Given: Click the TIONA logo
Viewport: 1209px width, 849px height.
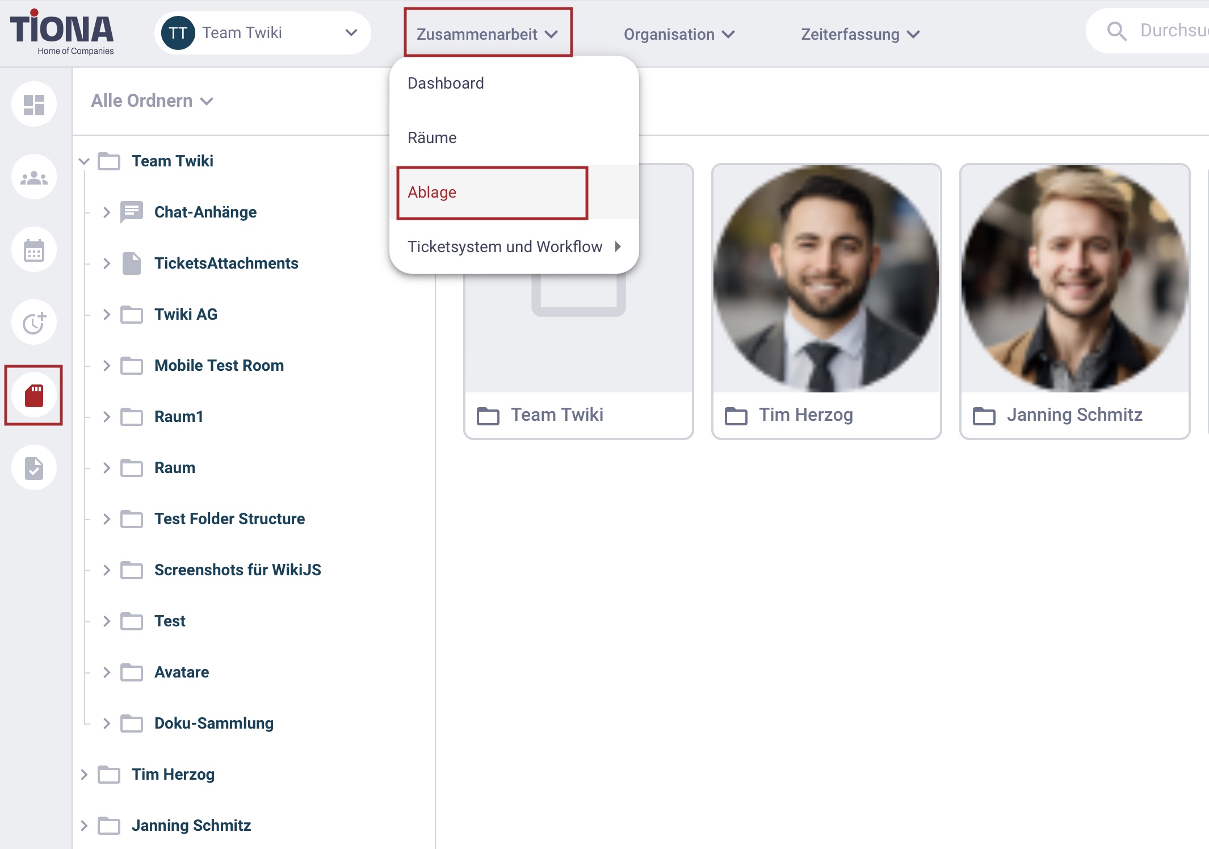Looking at the screenshot, I should pyautogui.click(x=62, y=32).
